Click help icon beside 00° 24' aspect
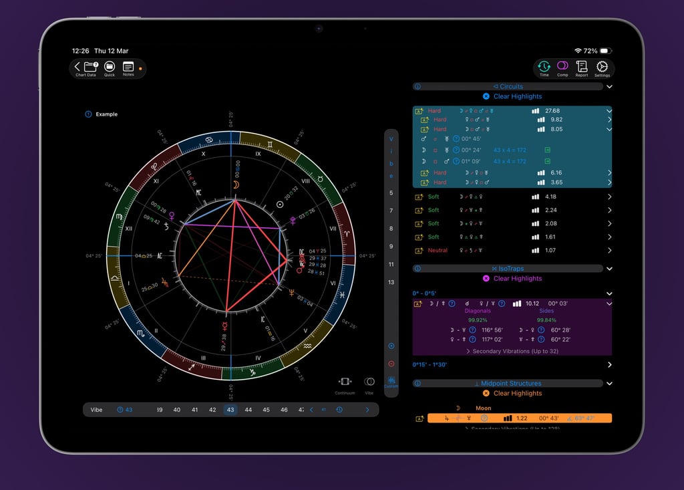The width and height of the screenshot is (684, 490). 456,150
